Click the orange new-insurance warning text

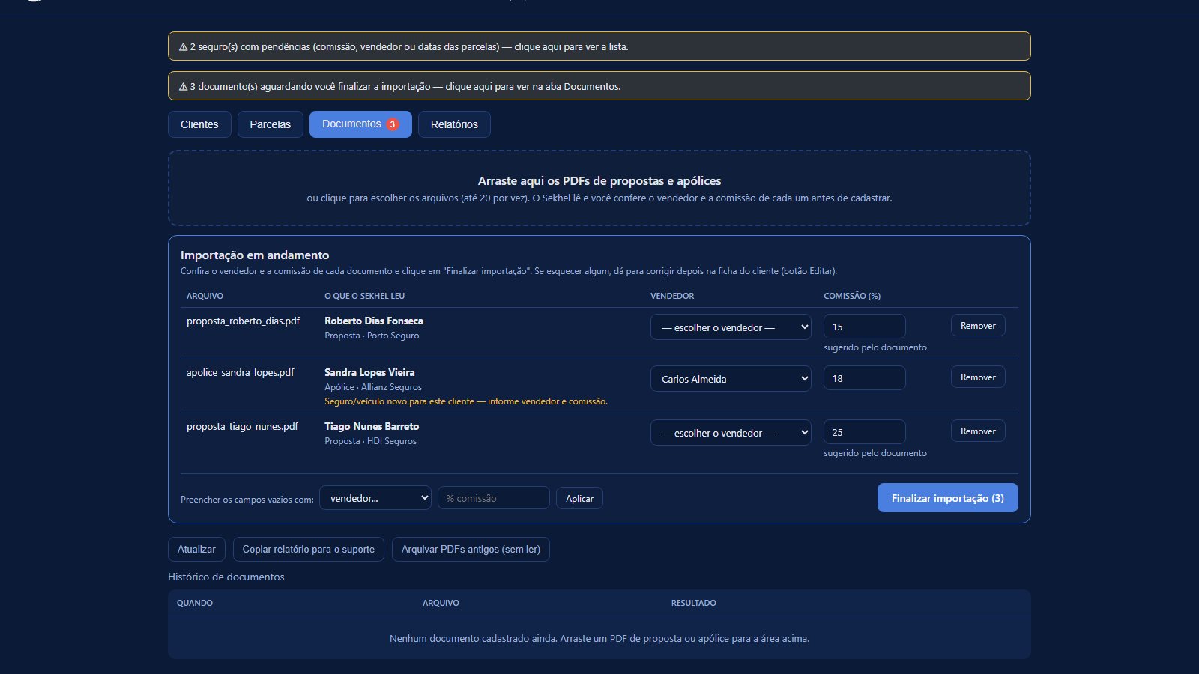(x=466, y=401)
